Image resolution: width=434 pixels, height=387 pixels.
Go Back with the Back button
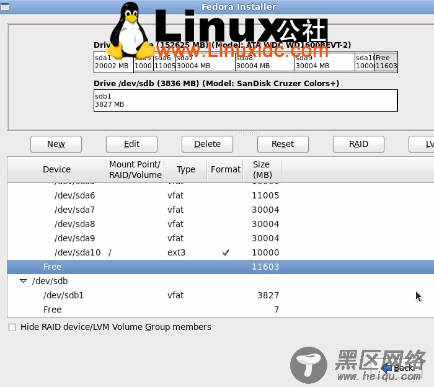pyautogui.click(x=397, y=368)
